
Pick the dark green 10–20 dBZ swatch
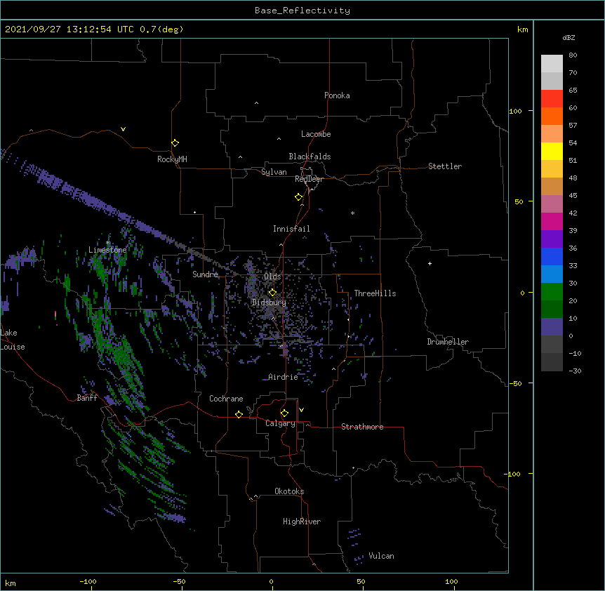552,310
